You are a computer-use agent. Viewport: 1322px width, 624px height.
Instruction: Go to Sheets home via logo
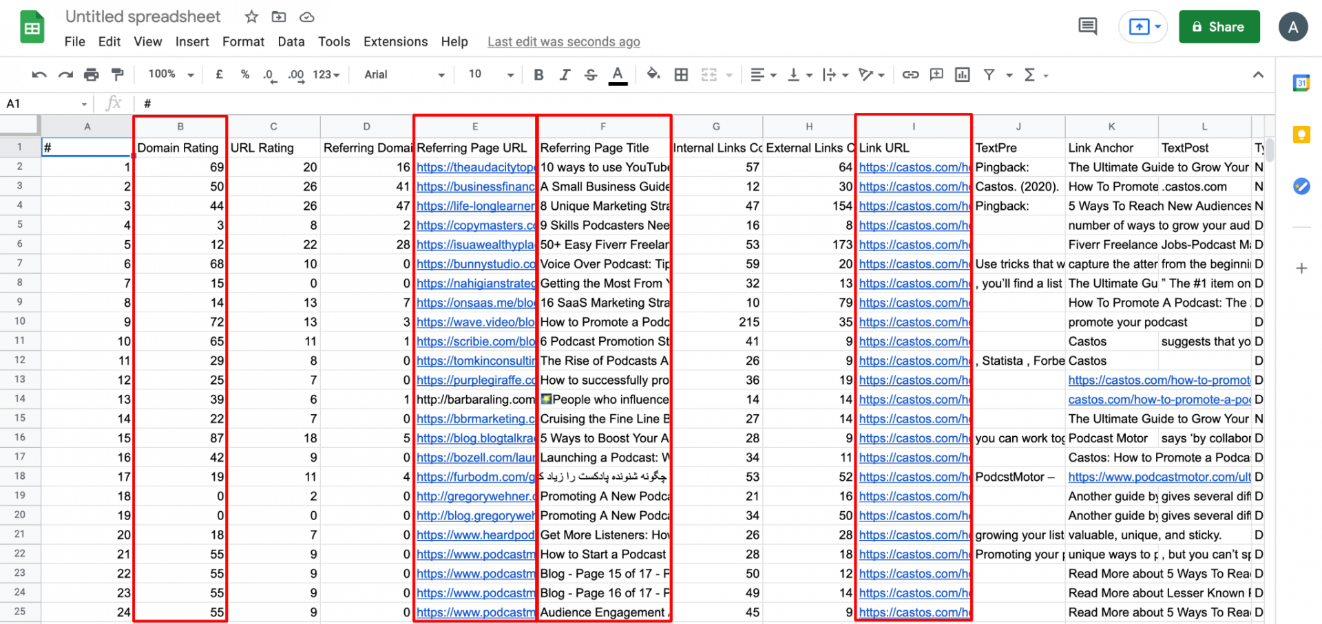pyautogui.click(x=32, y=28)
